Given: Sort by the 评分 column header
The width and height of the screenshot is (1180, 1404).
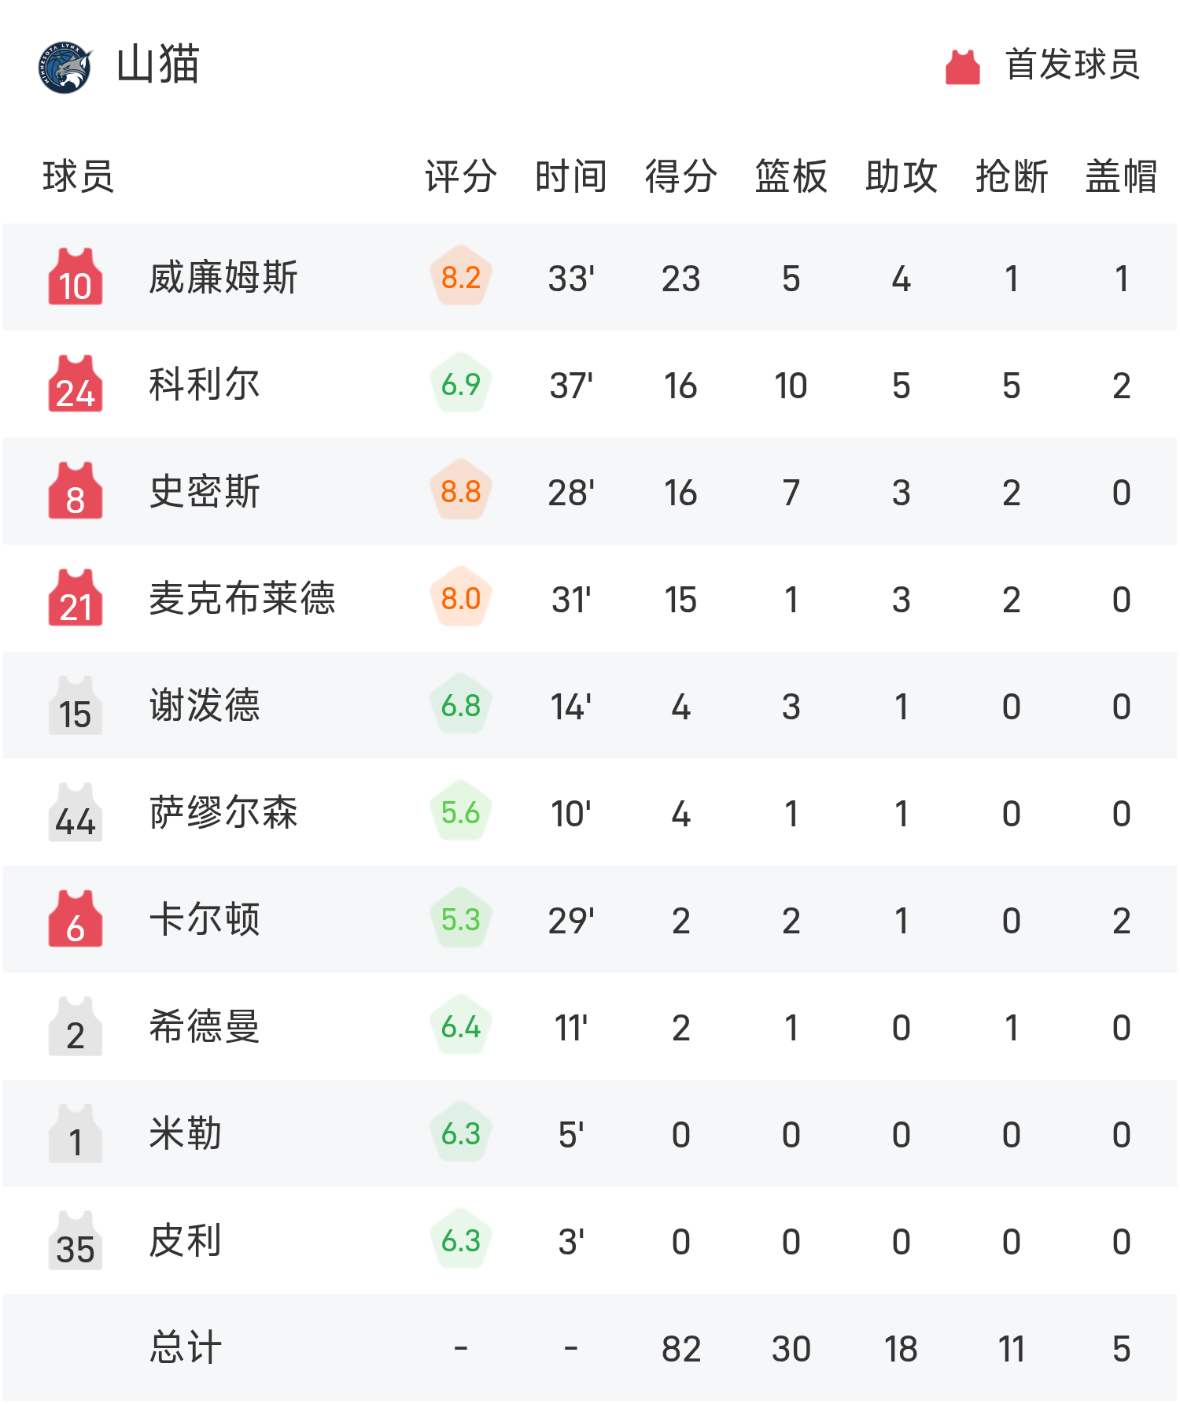Looking at the screenshot, I should (x=460, y=176).
